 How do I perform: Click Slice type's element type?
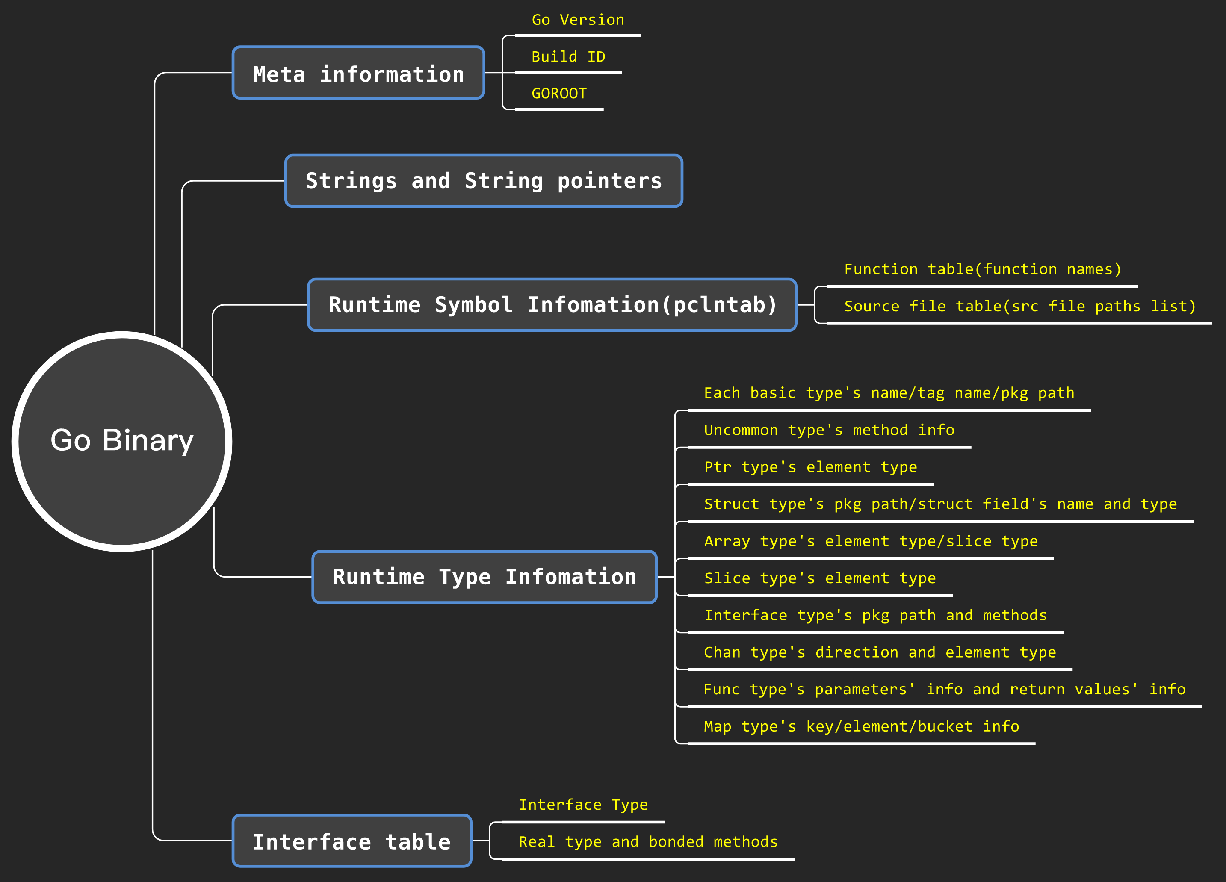(819, 578)
